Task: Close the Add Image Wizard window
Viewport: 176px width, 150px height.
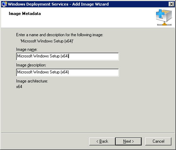Action: tap(171, 4)
